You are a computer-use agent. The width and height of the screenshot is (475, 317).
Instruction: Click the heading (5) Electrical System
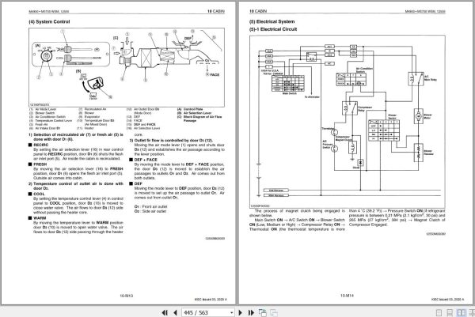point(272,21)
